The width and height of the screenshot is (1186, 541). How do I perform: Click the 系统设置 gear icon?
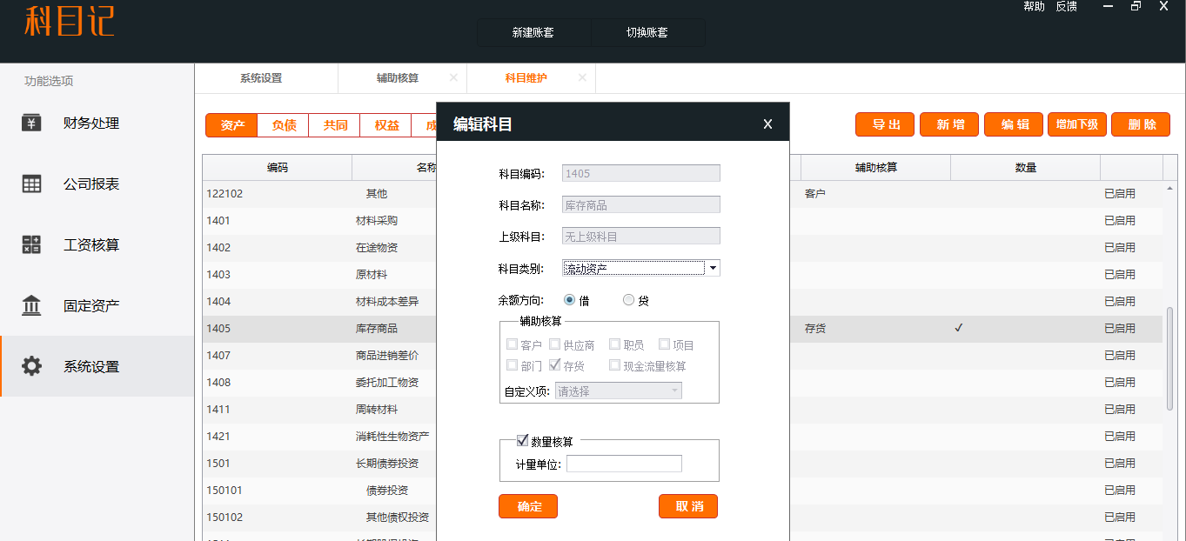pos(31,366)
